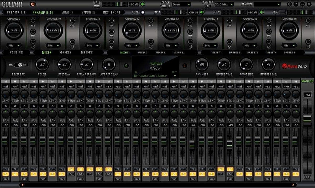Click the HP 1 volume slider
This screenshot has width=315, height=188.
[174, 12]
